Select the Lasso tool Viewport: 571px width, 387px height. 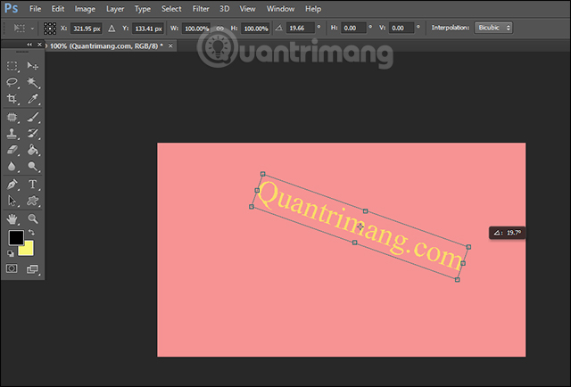pos(12,82)
